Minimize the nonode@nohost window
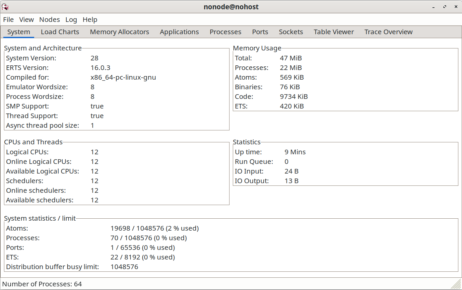 (x=433, y=7)
